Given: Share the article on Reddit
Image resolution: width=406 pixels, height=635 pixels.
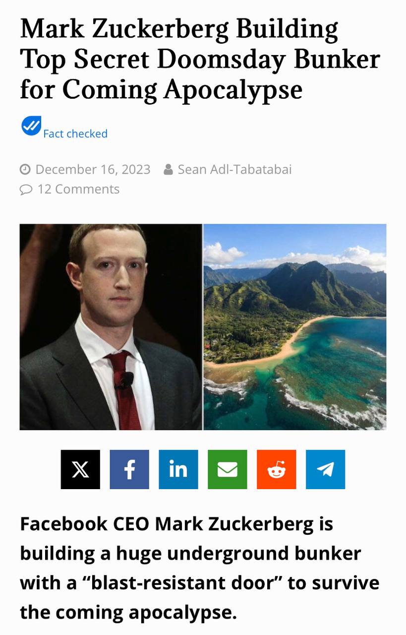Looking at the screenshot, I should point(277,469).
